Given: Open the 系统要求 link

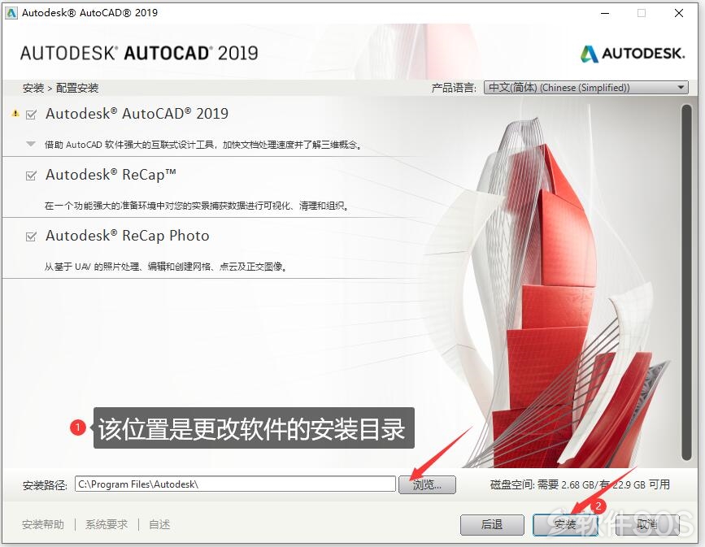Looking at the screenshot, I should pos(107,524).
